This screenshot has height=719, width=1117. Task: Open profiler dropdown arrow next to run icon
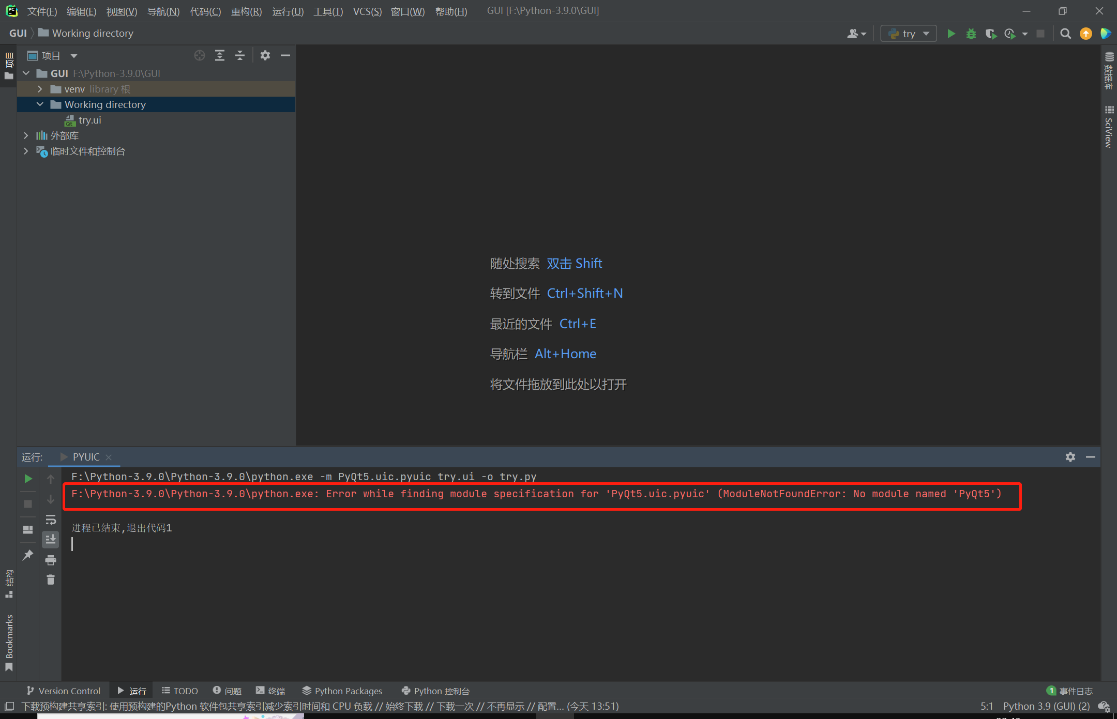coord(1025,34)
